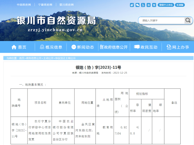Click the badge icon beside 概况信息
The image size is (194, 145).
(x=42, y=47)
